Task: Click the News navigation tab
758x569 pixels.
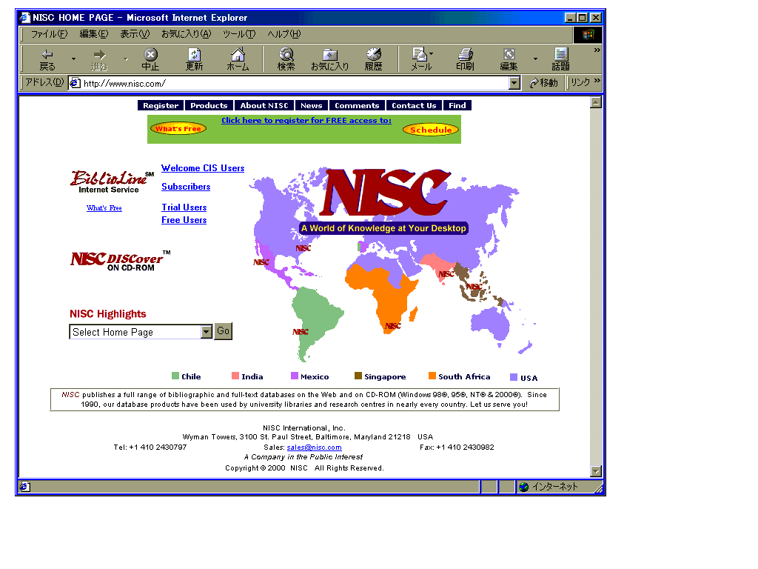Action: [x=312, y=105]
